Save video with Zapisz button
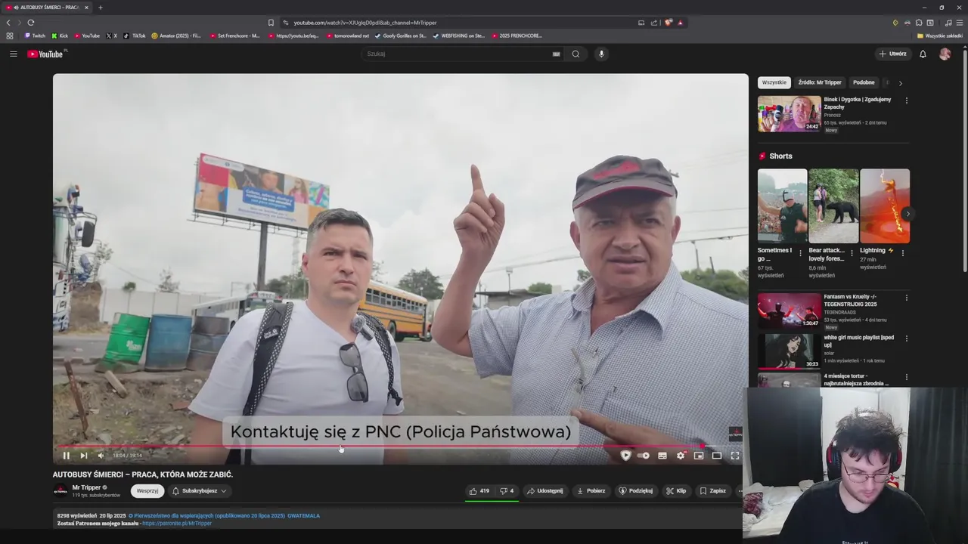Image resolution: width=968 pixels, height=544 pixels. pos(713,491)
